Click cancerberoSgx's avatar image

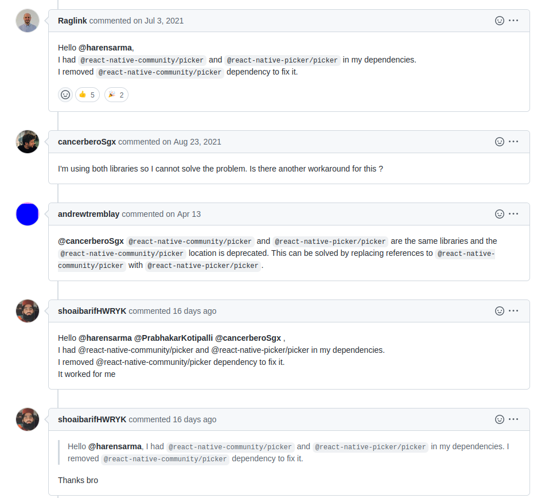tap(28, 142)
